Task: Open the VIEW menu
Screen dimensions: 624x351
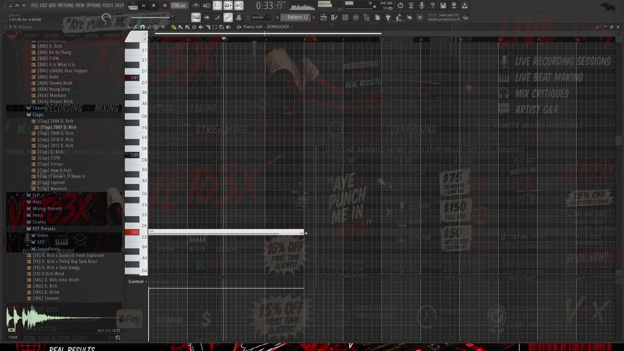Action: 80,5
